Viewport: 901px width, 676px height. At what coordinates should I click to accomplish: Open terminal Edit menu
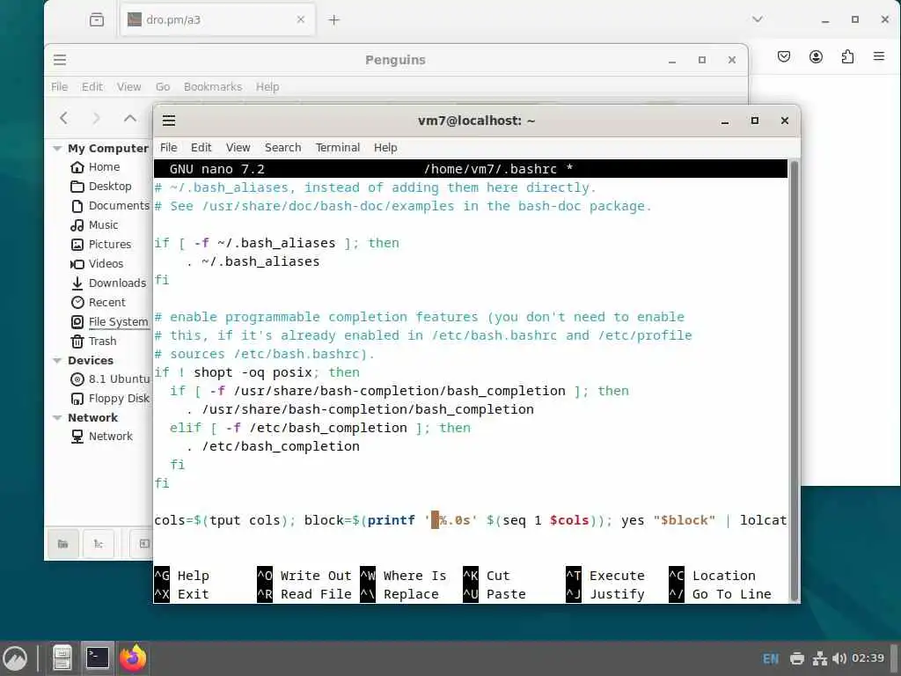[201, 148]
